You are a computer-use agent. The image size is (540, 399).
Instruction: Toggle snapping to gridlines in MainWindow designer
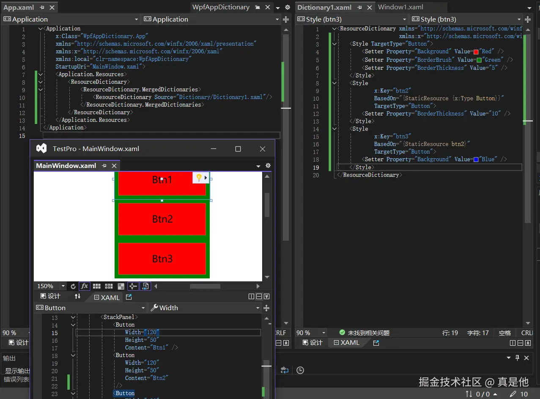[109, 286]
